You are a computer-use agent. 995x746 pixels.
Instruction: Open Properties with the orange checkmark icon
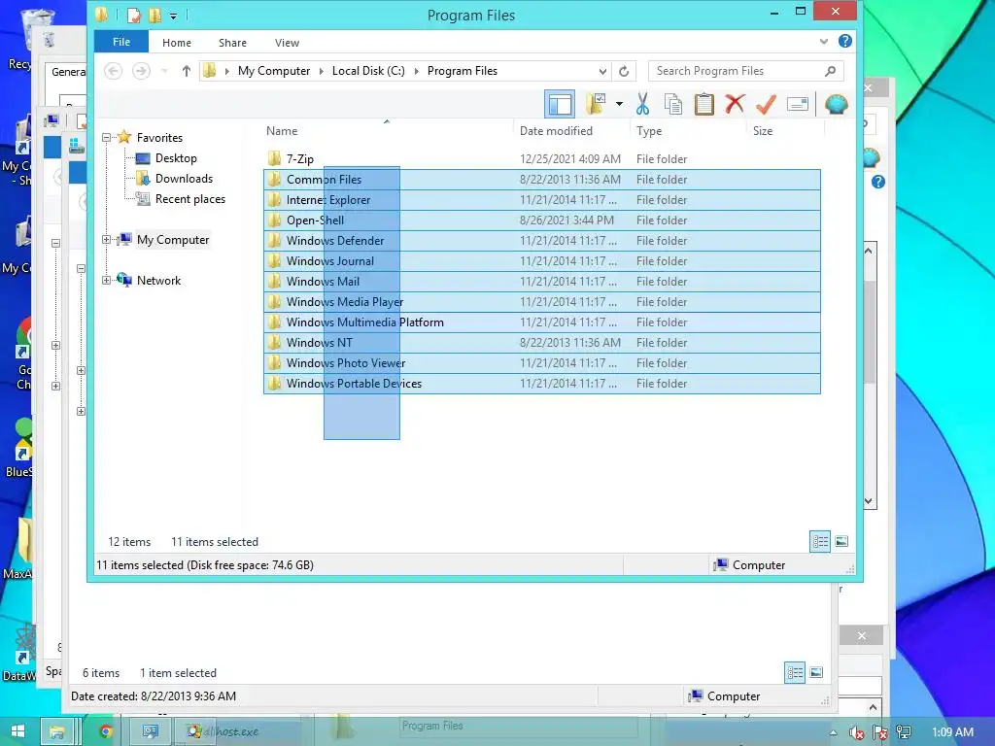pyautogui.click(x=766, y=104)
